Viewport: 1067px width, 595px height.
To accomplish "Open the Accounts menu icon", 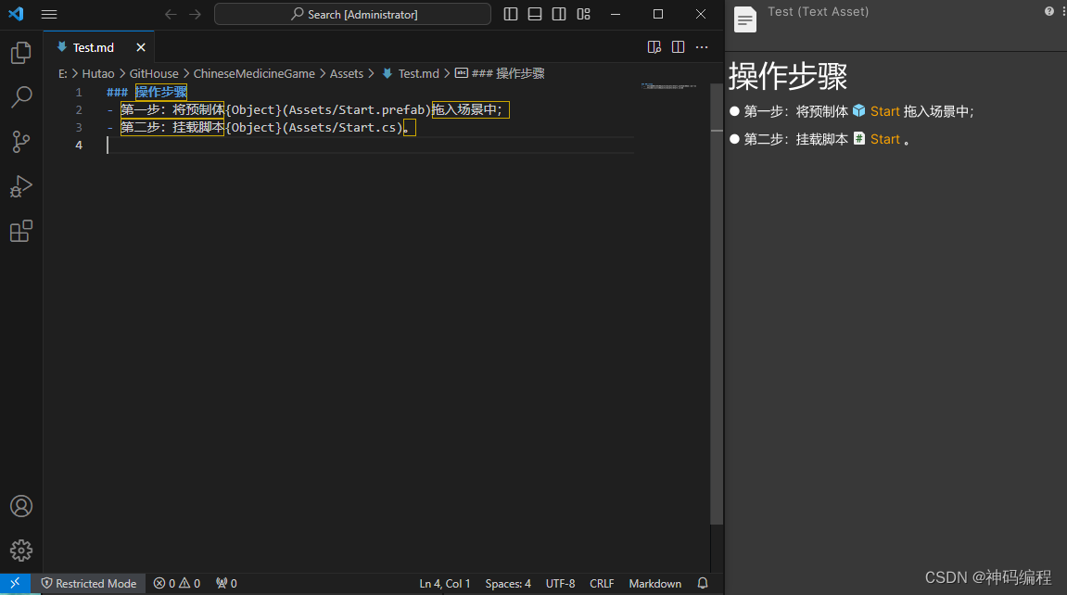I will click(21, 506).
